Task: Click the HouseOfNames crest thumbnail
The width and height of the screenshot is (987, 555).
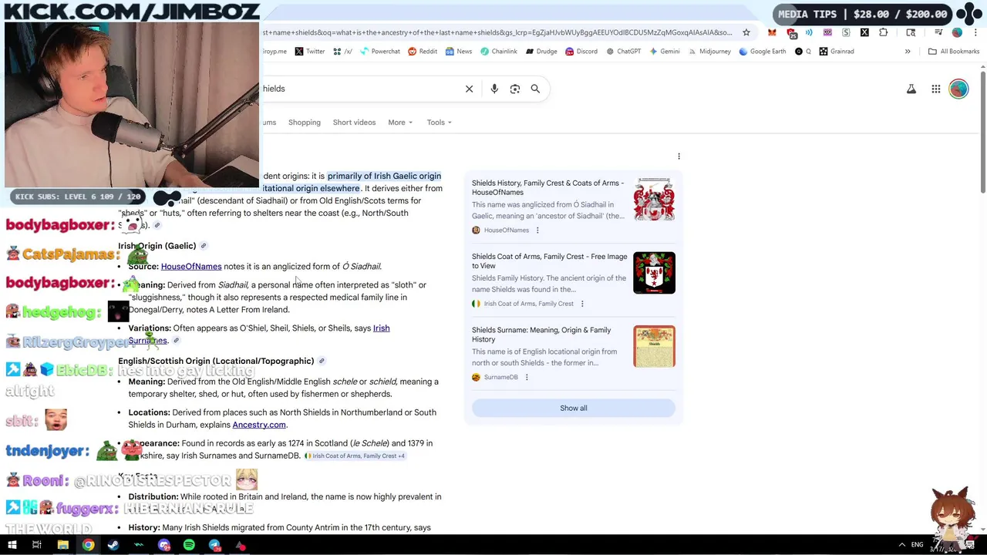Action: 654,200
